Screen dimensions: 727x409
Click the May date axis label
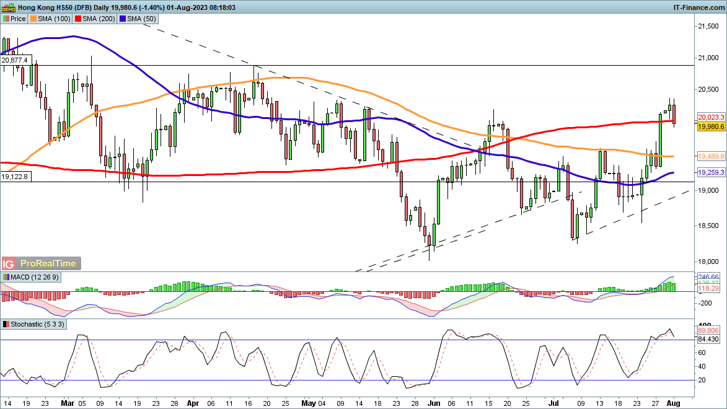[308, 403]
